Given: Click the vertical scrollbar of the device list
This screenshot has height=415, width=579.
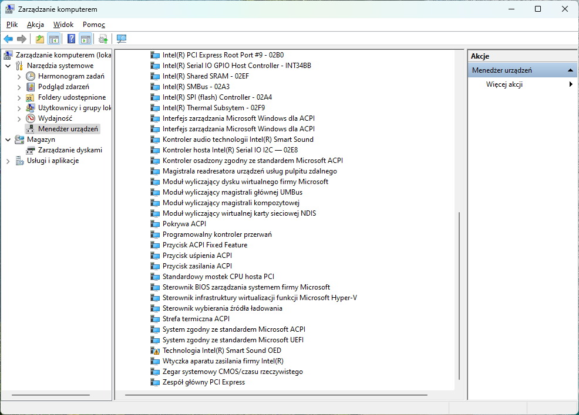Looking at the screenshot, I should (x=459, y=295).
